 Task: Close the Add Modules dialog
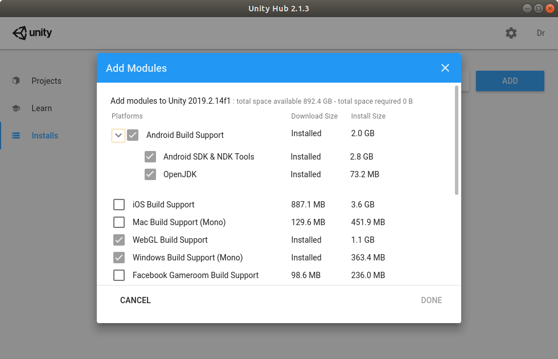click(445, 68)
